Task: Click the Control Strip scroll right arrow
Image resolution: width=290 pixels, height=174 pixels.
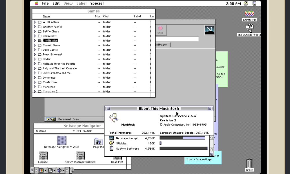Action: tap(67, 170)
